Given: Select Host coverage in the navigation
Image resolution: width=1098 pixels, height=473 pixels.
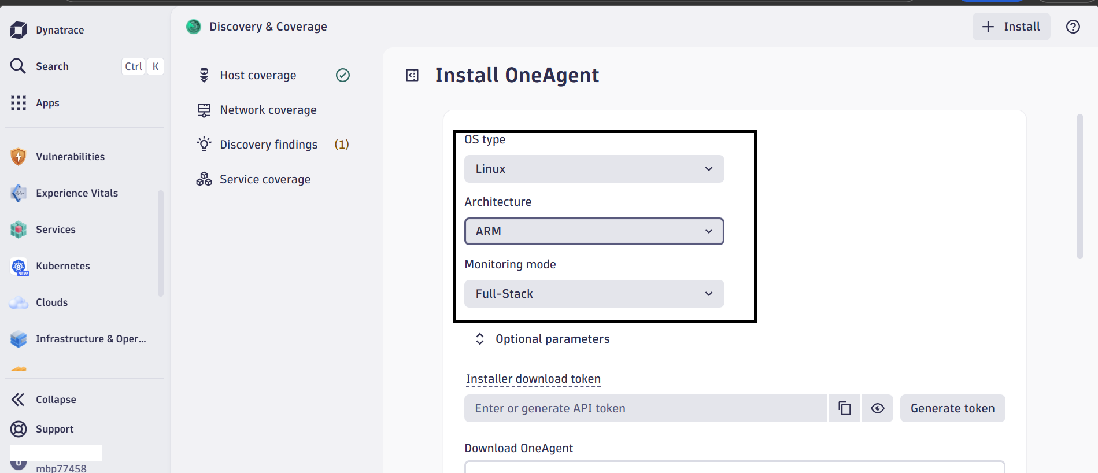Looking at the screenshot, I should point(258,75).
